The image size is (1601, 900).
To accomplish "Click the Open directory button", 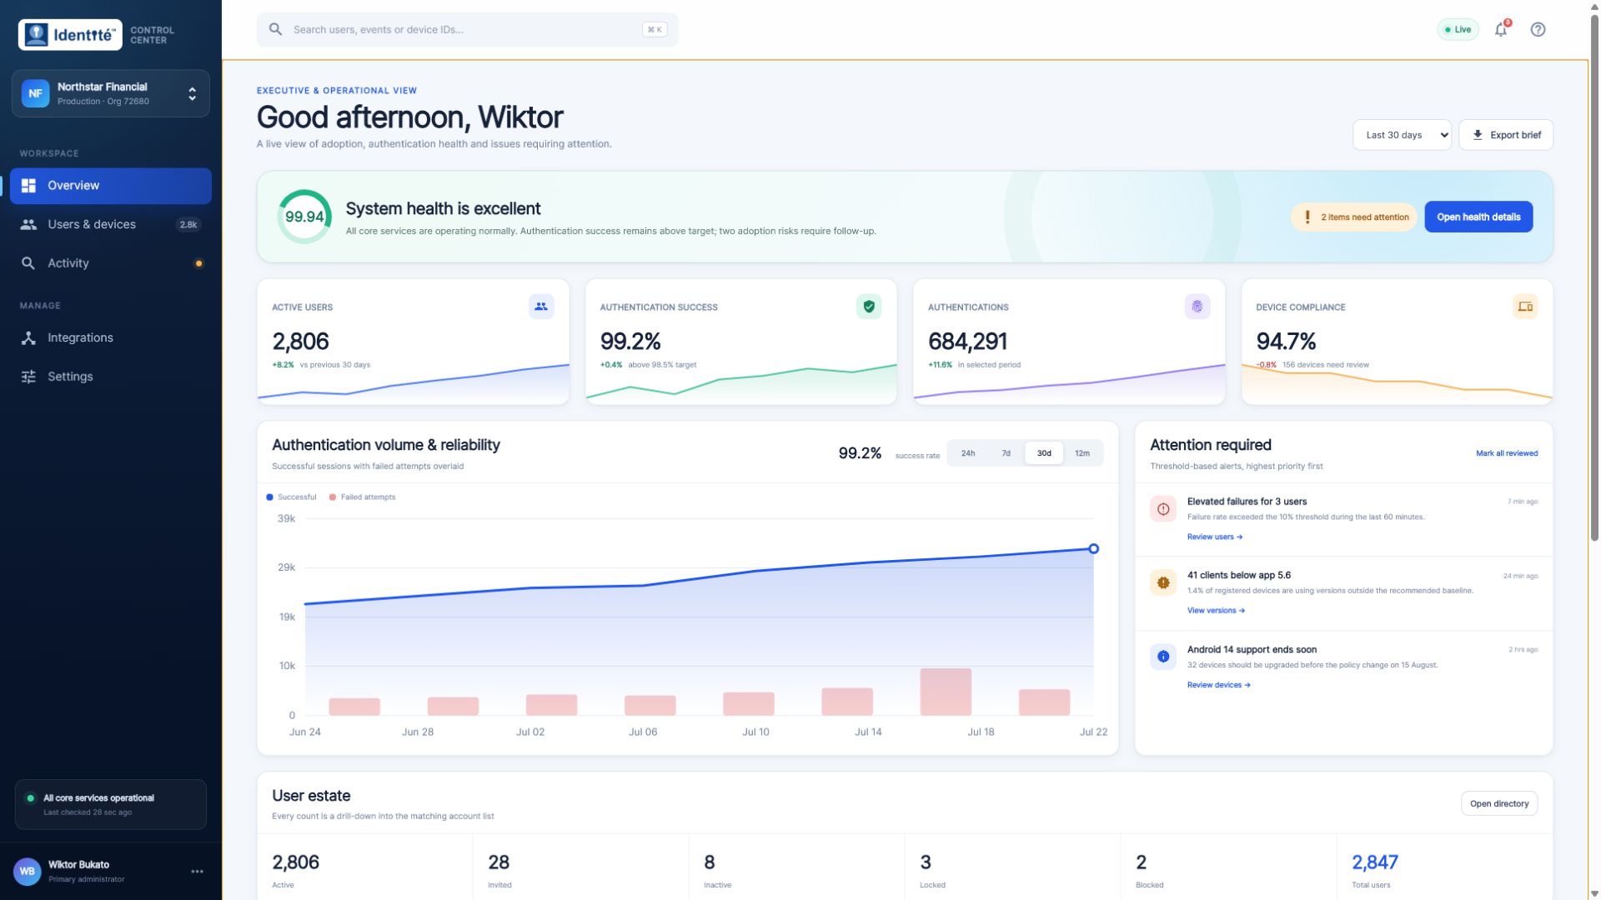I will click(x=1498, y=803).
